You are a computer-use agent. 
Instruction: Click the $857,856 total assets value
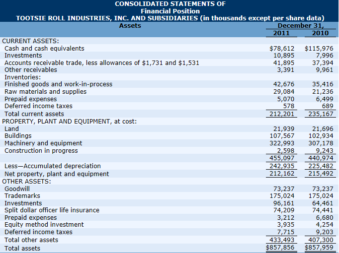[x=280, y=248]
